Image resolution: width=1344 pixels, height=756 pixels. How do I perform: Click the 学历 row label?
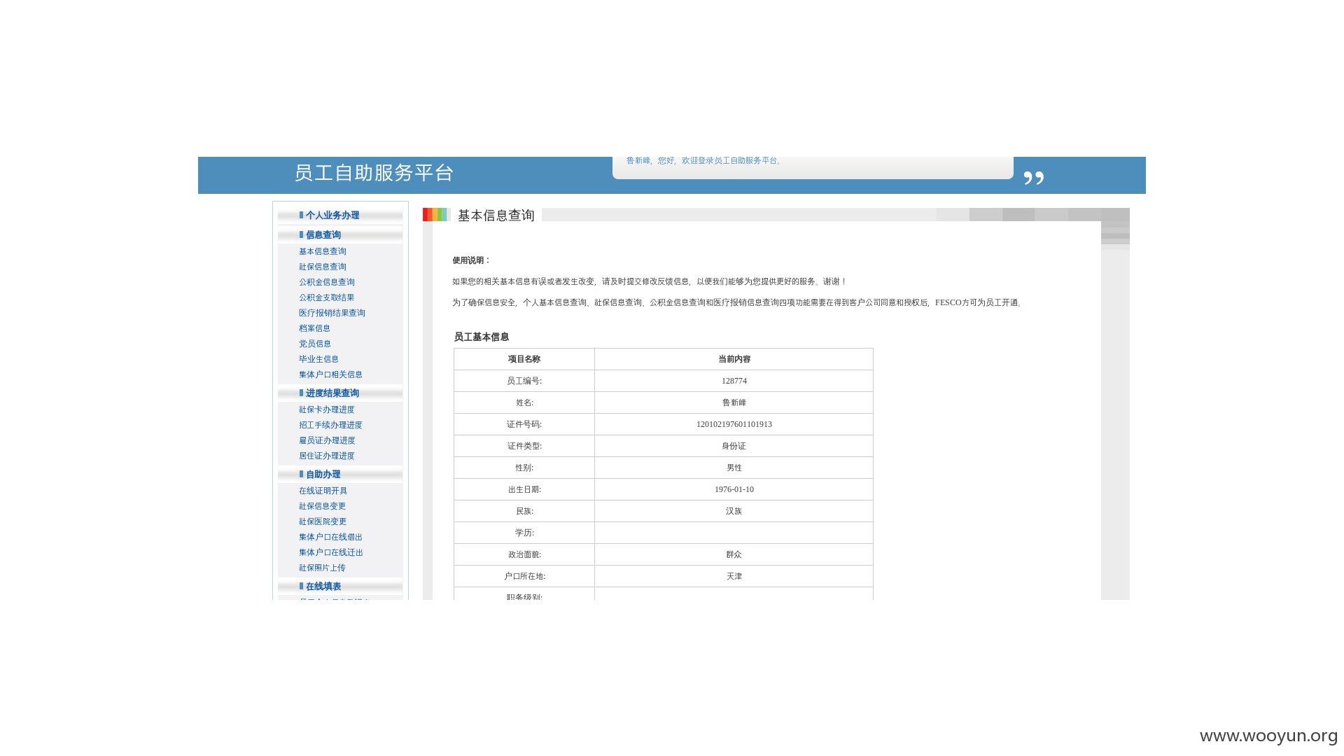[524, 533]
